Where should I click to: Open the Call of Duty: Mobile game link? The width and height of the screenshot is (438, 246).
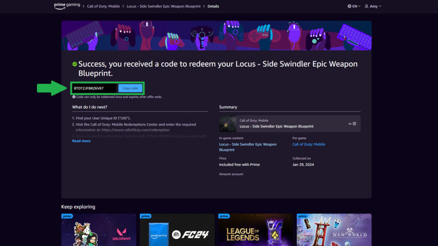click(308, 144)
